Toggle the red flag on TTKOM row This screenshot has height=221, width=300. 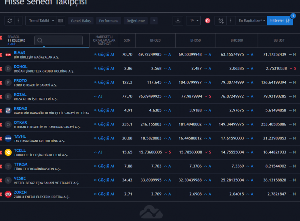(1, 166)
